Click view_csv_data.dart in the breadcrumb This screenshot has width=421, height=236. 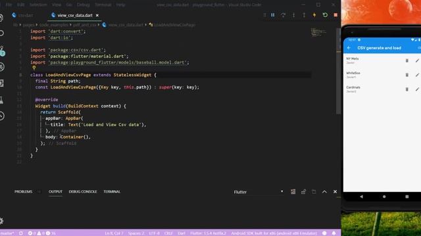(126, 25)
